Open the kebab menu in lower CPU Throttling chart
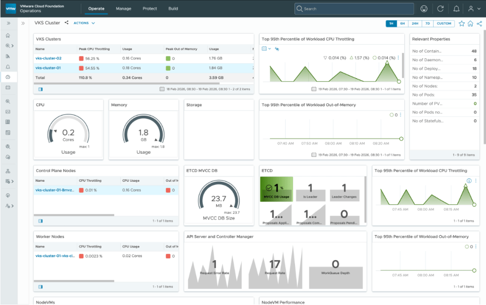 (x=476, y=181)
